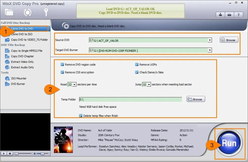Click the Act of Valor cover thumbnail
The width and height of the screenshot is (248, 162).
pyautogui.click(x=63, y=140)
